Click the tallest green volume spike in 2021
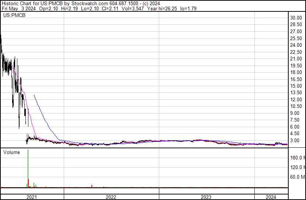 coord(28,168)
